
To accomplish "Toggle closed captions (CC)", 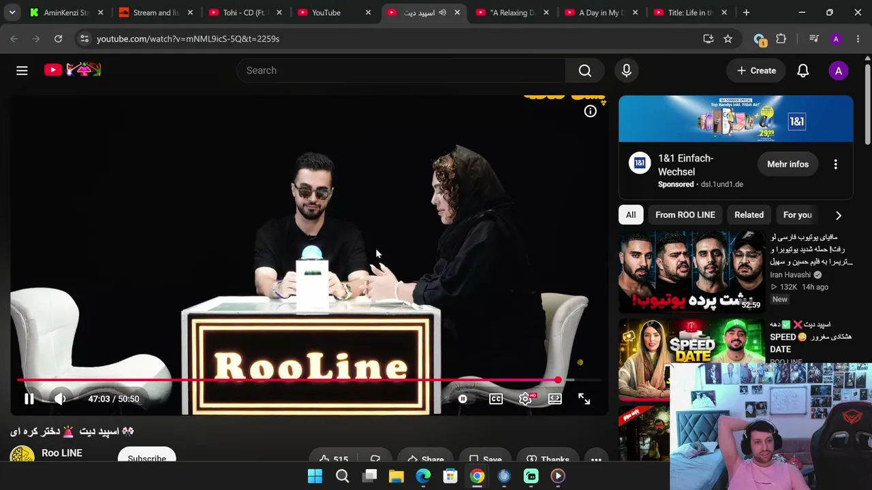I will tap(496, 399).
